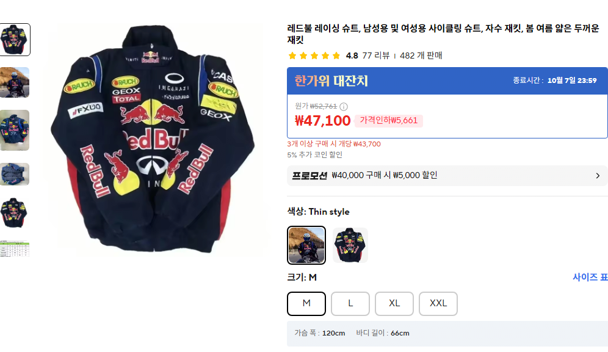Screen dimensions: 608x352
Task: Choose size XXL option
Action: click(438, 304)
